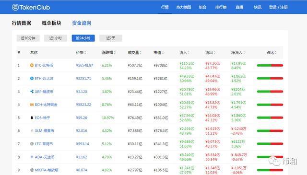Click the BTC row inflow ratio bar
This screenshot has height=175, width=307.
270,65
